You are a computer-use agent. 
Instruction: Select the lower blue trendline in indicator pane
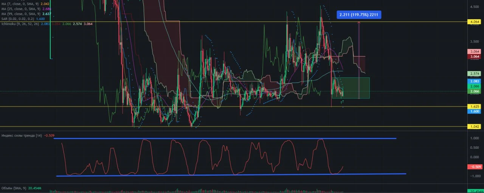pos(231,175)
